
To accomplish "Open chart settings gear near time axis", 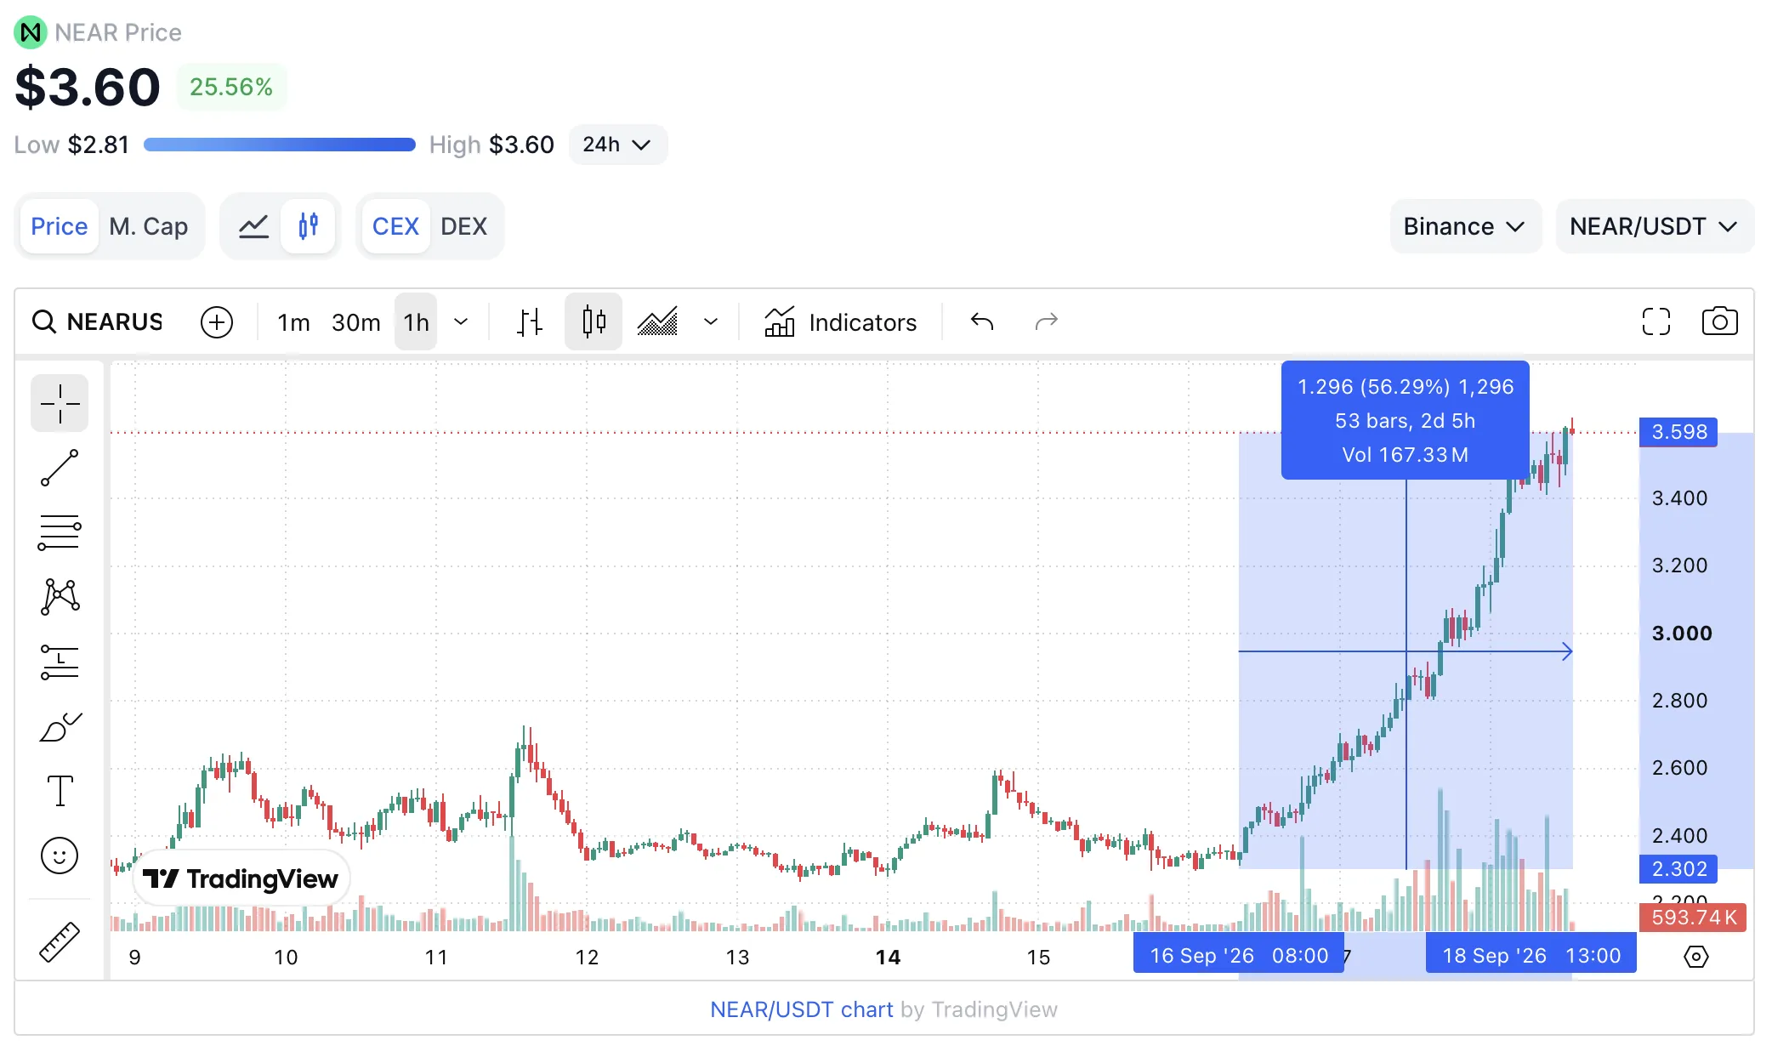I will pos(1695,957).
